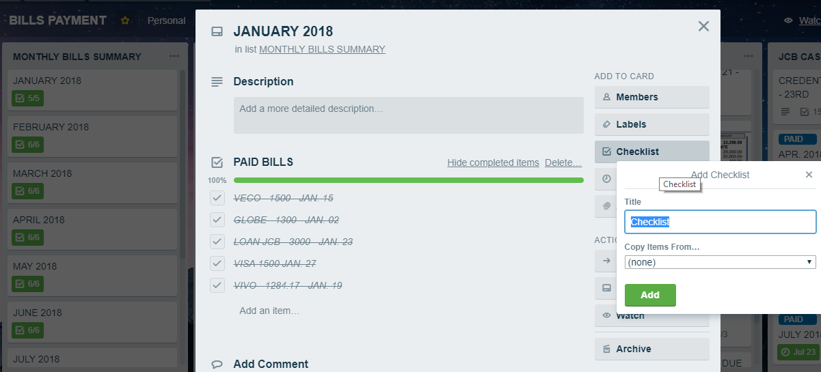Click Hide completed items link
Screen dimensions: 821x372
coord(493,162)
